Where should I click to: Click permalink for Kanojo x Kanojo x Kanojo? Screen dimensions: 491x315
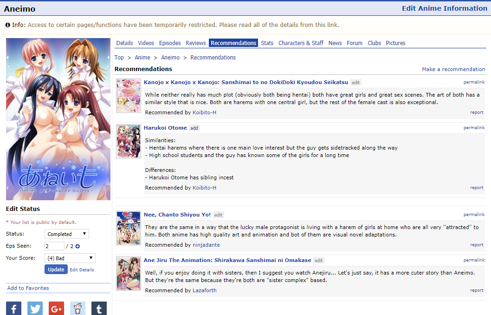(x=474, y=82)
